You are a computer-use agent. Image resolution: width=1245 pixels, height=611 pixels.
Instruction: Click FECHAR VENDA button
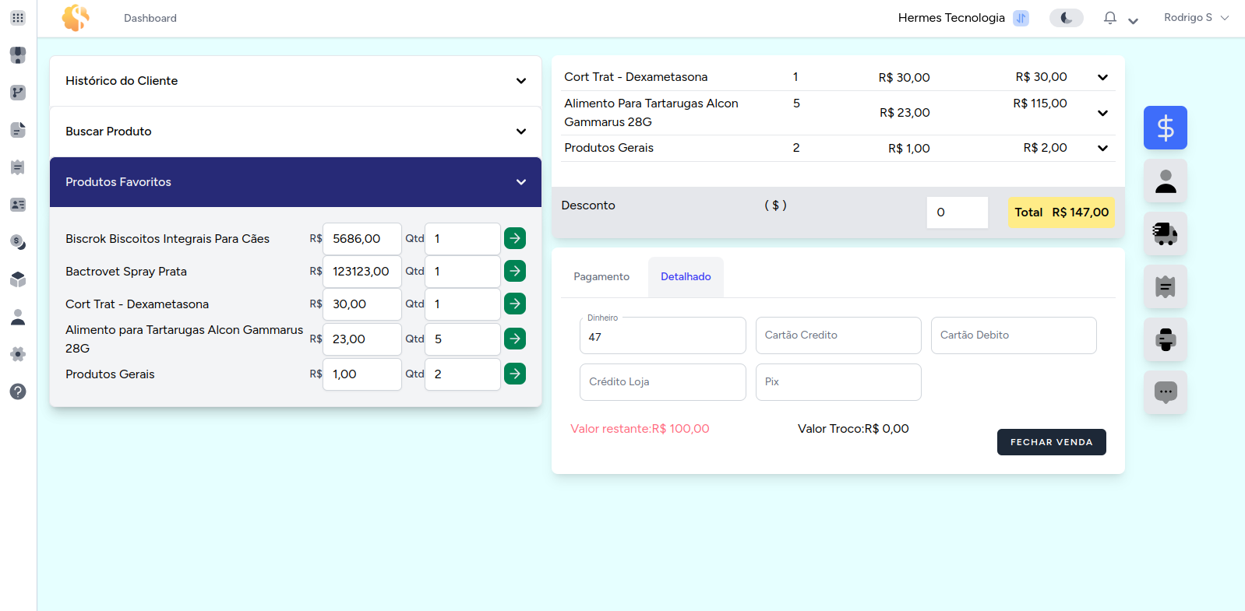coord(1051,442)
